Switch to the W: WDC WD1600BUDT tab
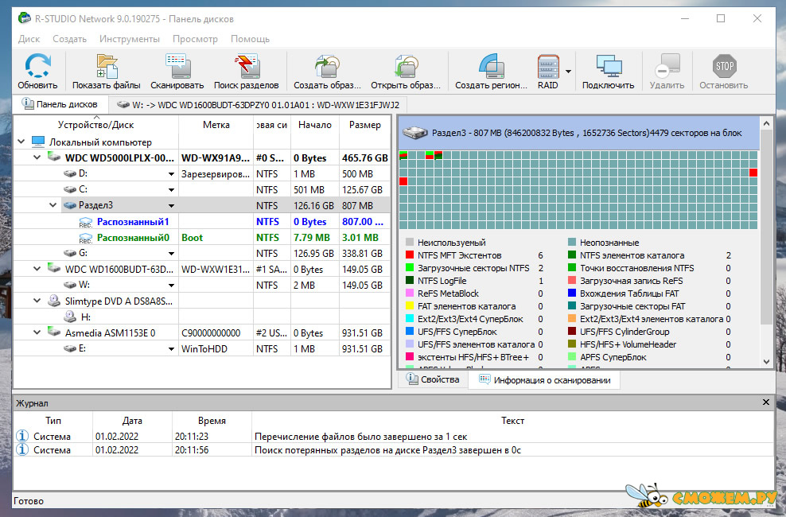The height and width of the screenshot is (517, 786). 258,105
